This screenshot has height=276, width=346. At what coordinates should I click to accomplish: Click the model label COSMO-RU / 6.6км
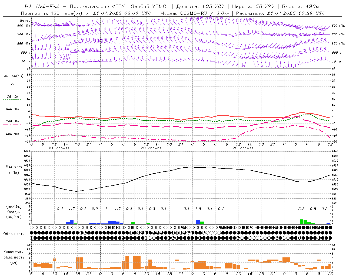pos(205,13)
